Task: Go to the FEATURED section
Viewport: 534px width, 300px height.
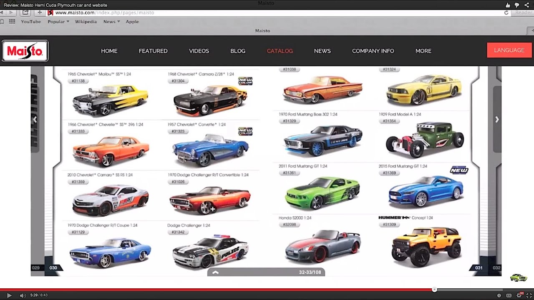Action: pos(153,51)
